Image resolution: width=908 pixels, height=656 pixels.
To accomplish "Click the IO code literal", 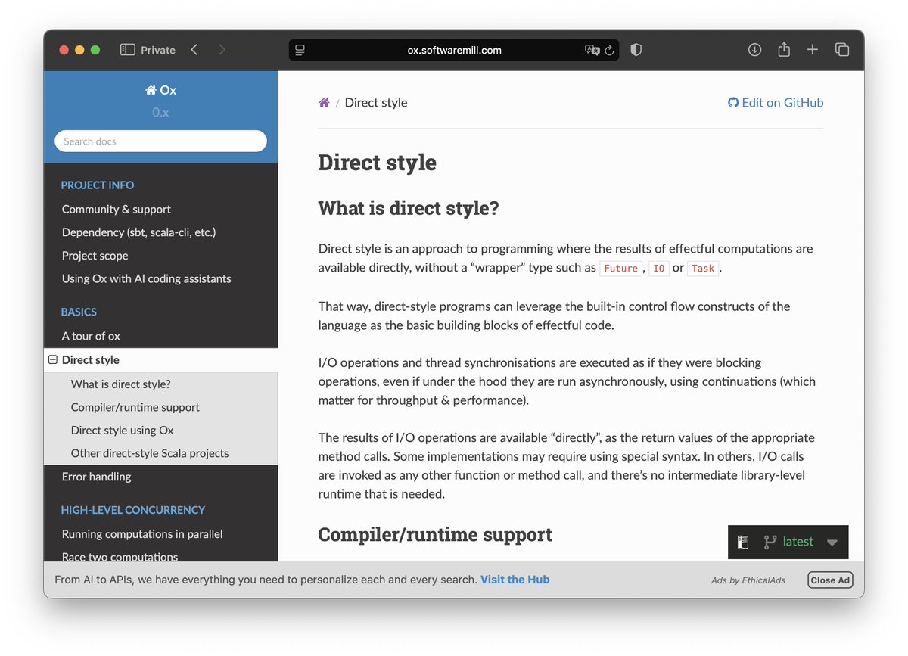I will (x=659, y=269).
